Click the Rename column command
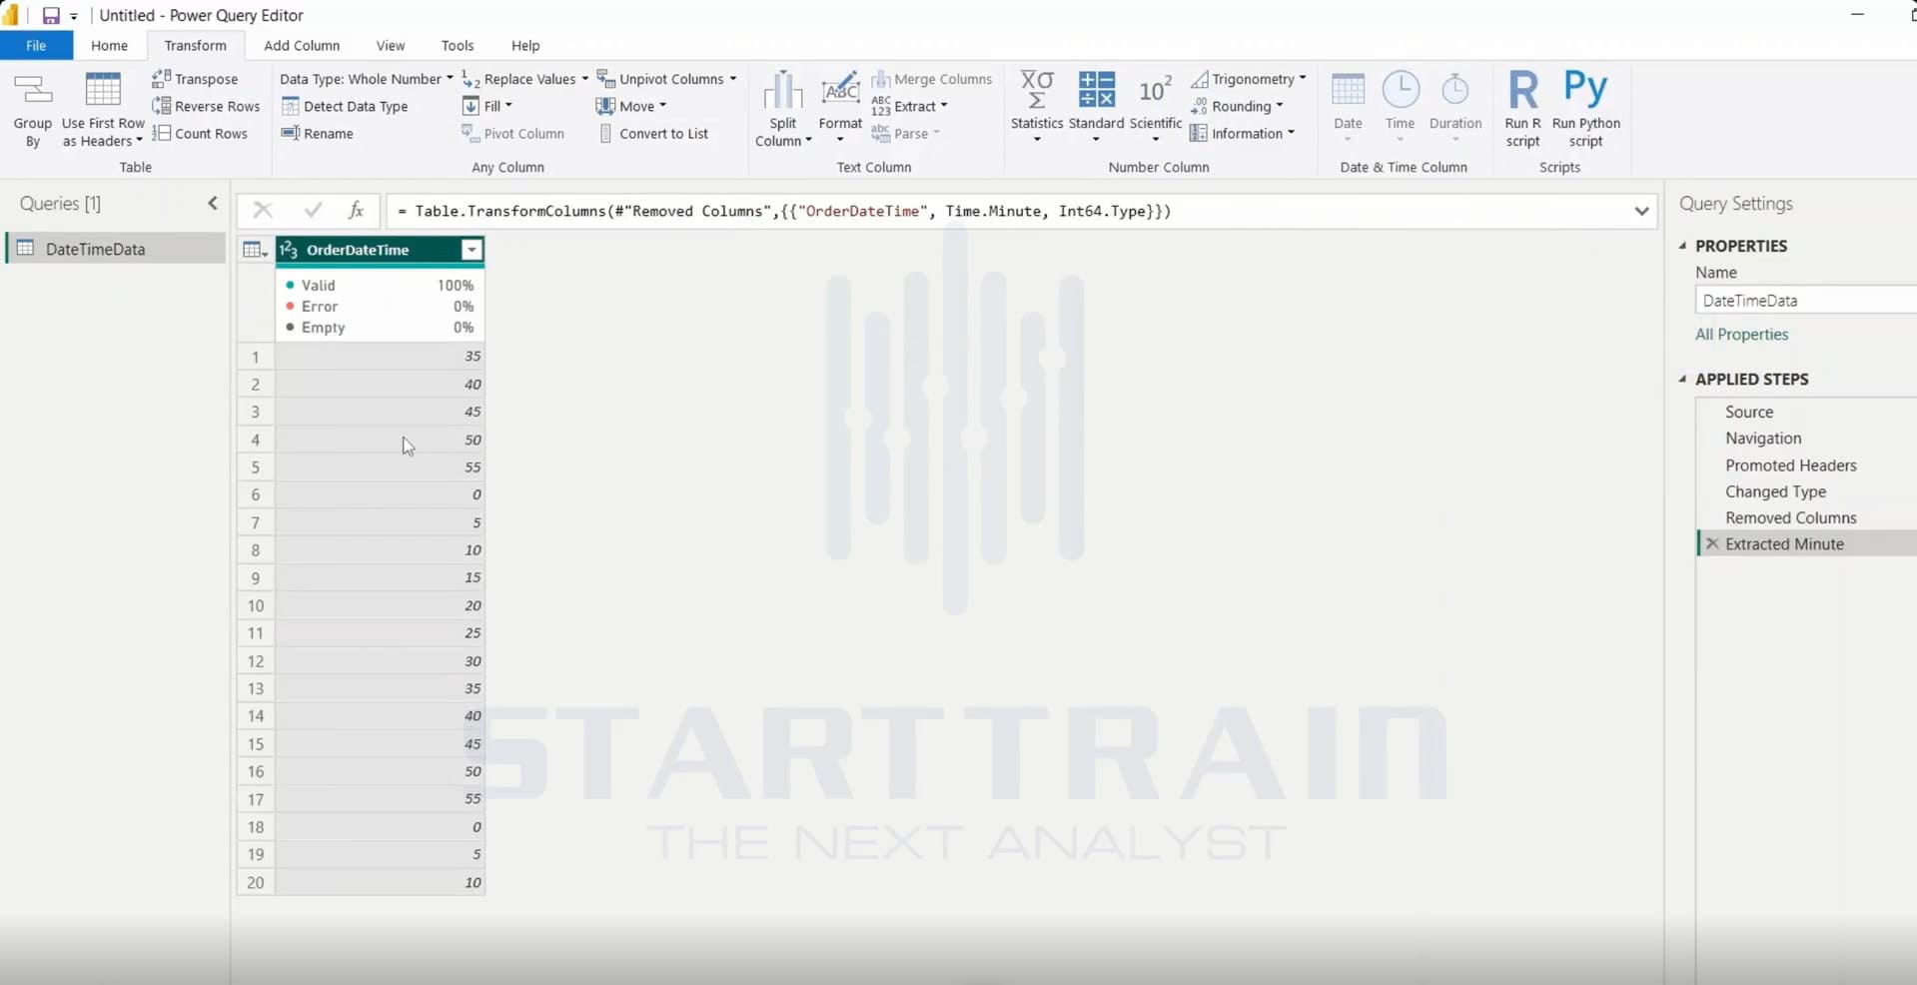The height and width of the screenshot is (985, 1917). point(318,133)
